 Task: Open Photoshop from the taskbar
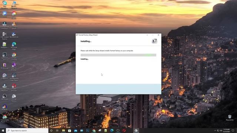[87, 130]
